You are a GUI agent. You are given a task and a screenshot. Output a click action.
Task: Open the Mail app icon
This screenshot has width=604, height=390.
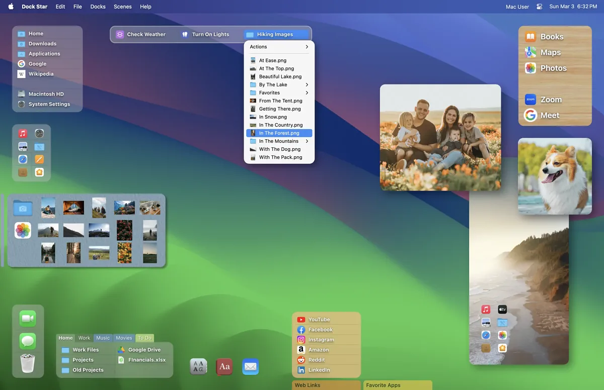pyautogui.click(x=251, y=366)
